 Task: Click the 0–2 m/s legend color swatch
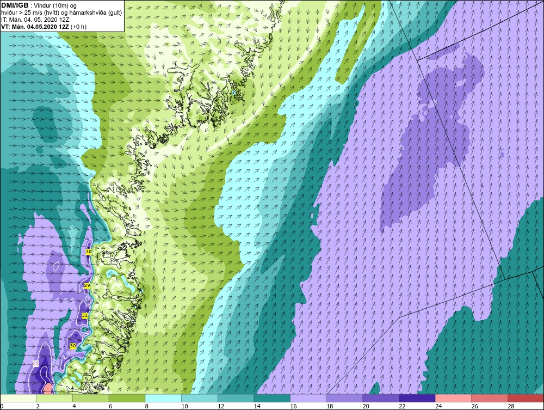(x=18, y=398)
